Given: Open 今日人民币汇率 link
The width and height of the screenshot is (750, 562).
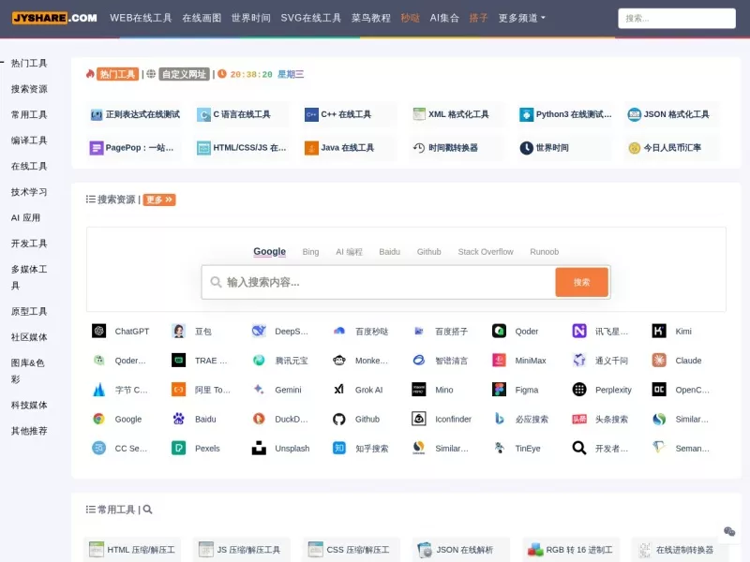Looking at the screenshot, I should pos(670,148).
